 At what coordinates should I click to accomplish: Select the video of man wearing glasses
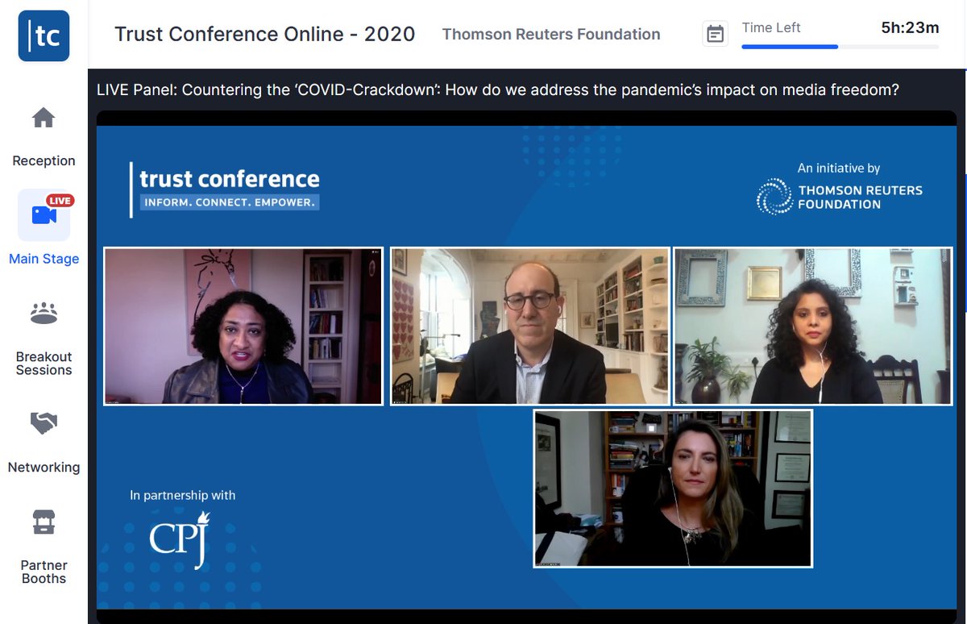(x=530, y=326)
